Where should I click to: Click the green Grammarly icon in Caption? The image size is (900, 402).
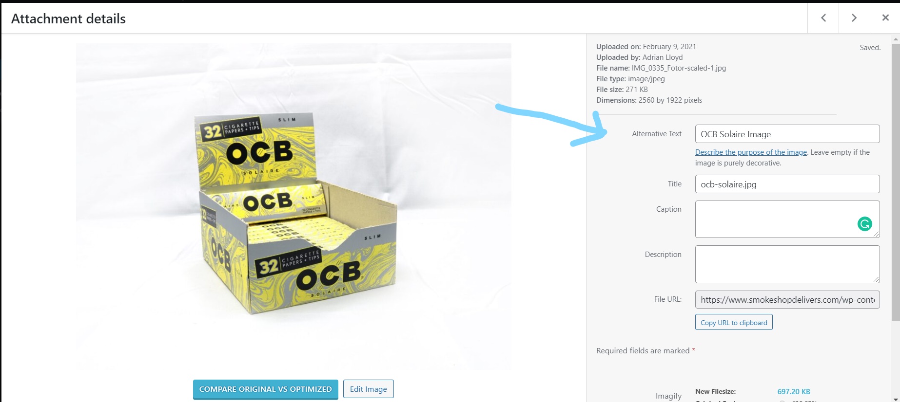coord(864,224)
